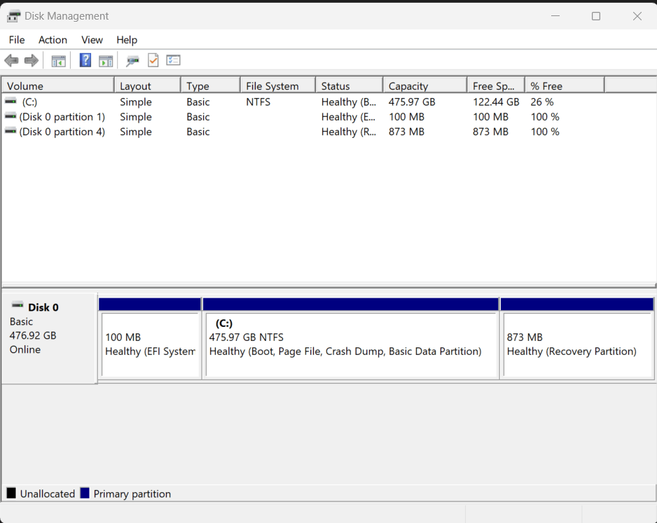Viewport: 657px width, 523px height.
Task: Click the Settings checklist toolbar icon
Action: 173,60
